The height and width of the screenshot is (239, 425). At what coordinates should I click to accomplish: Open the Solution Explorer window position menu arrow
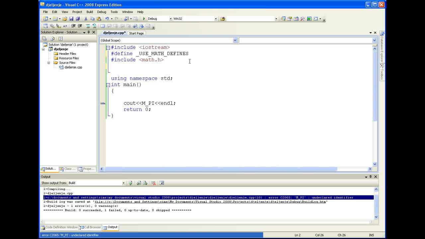pos(84,32)
